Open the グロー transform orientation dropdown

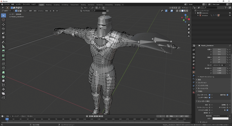86,8
